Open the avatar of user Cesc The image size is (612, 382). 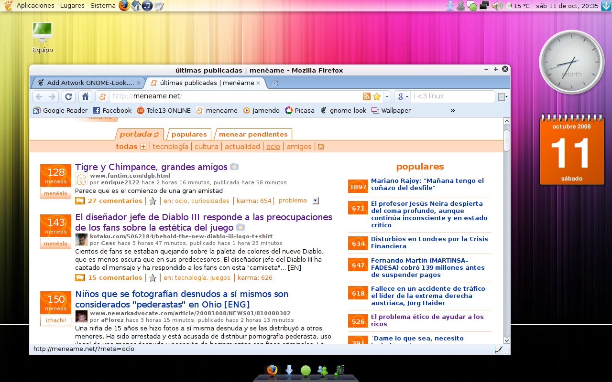click(x=81, y=240)
